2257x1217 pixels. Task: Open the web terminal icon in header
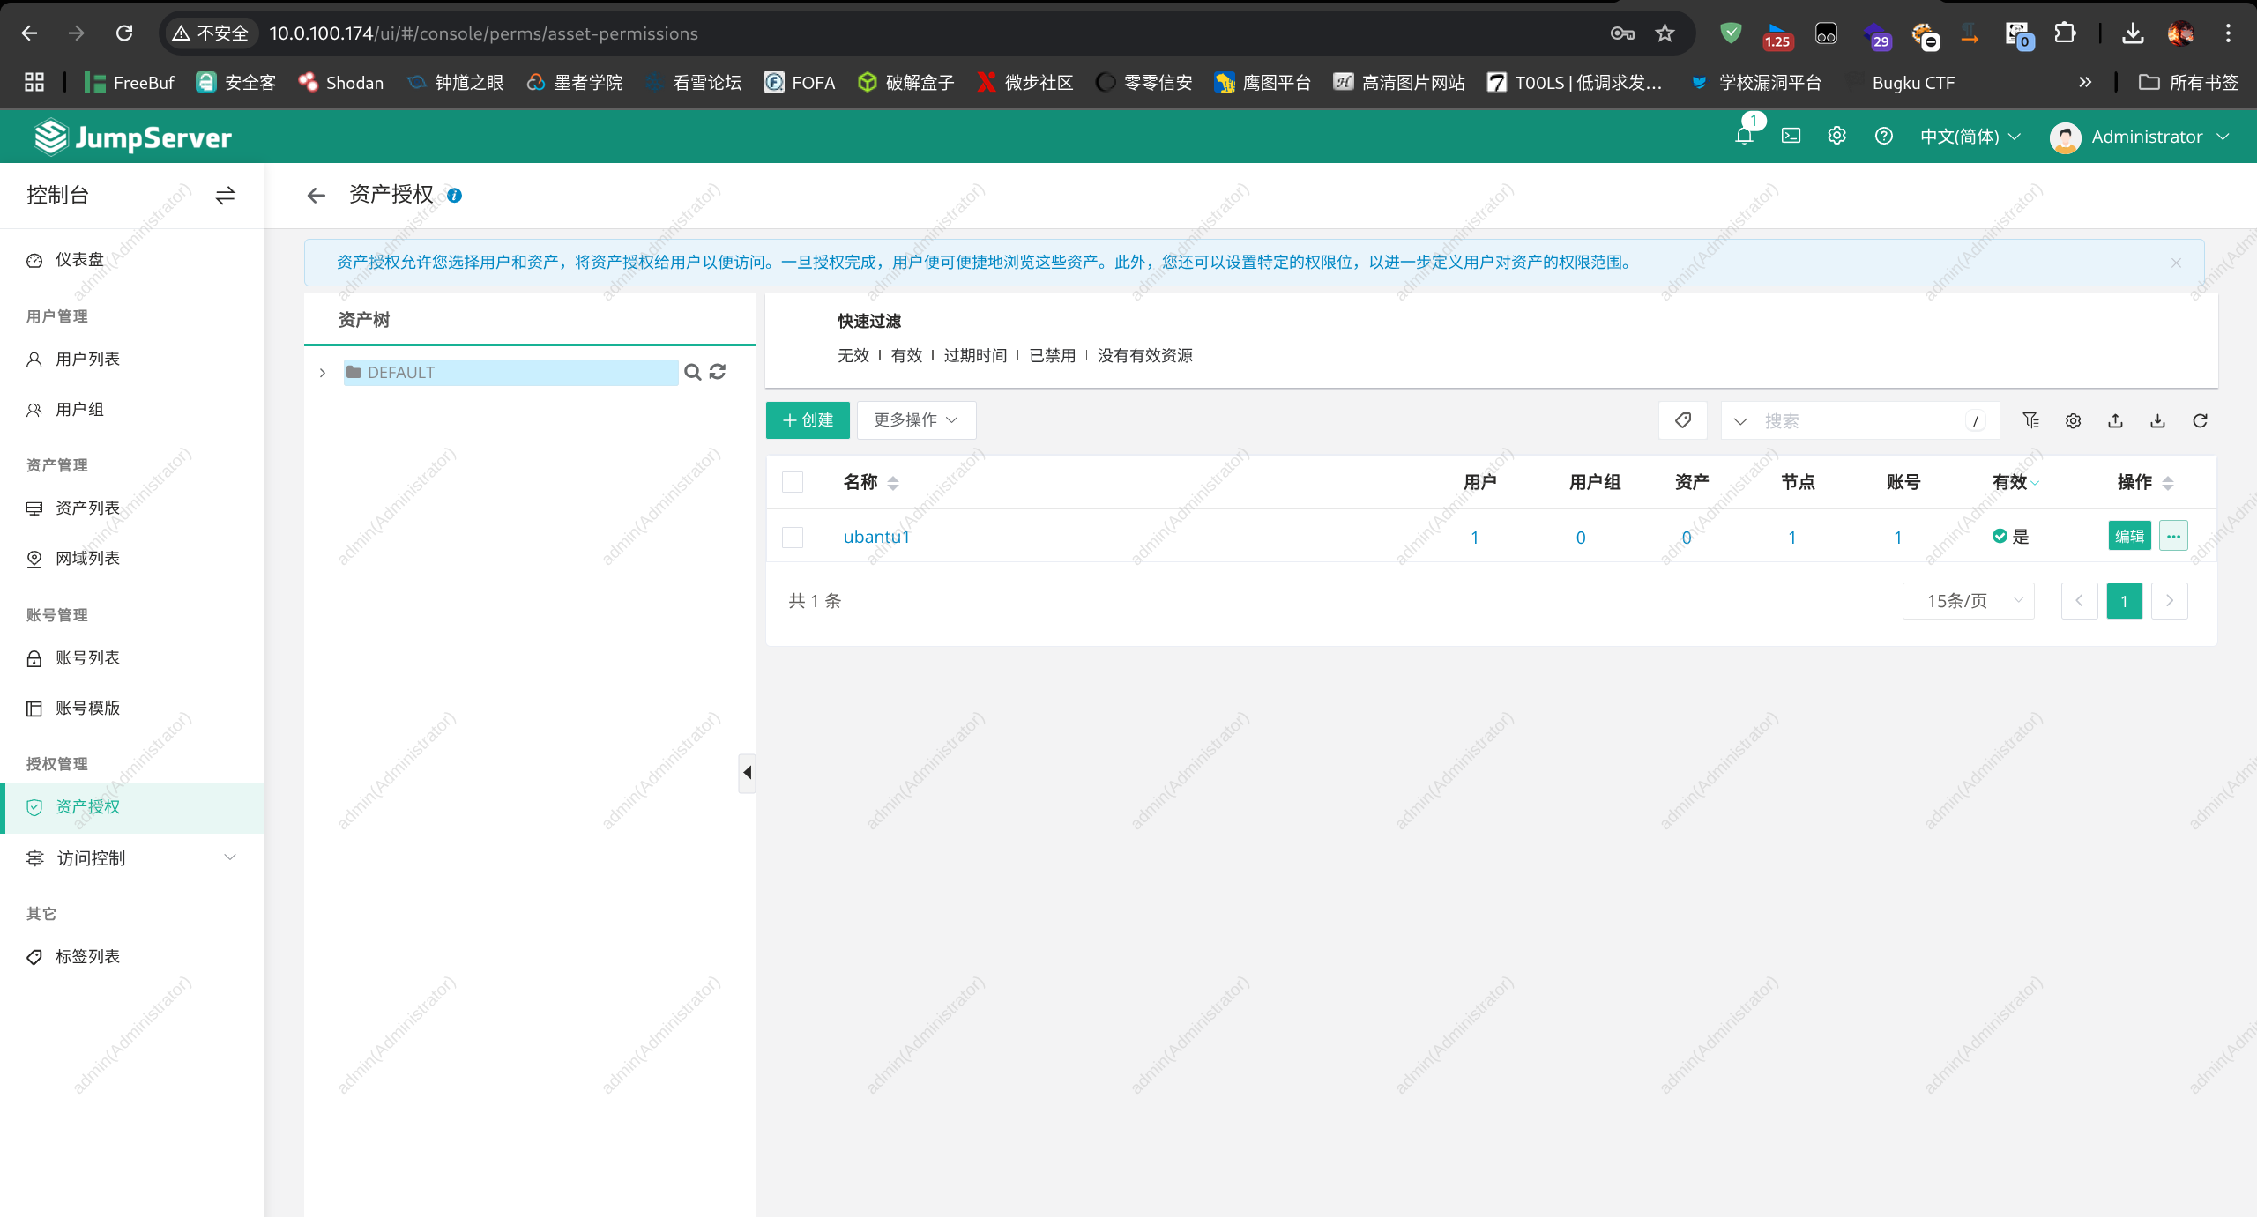tap(1791, 136)
